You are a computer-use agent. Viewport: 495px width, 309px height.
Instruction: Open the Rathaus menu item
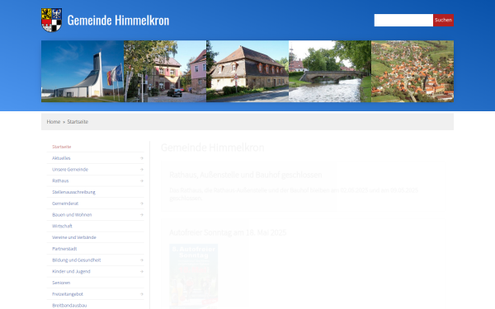pos(60,180)
